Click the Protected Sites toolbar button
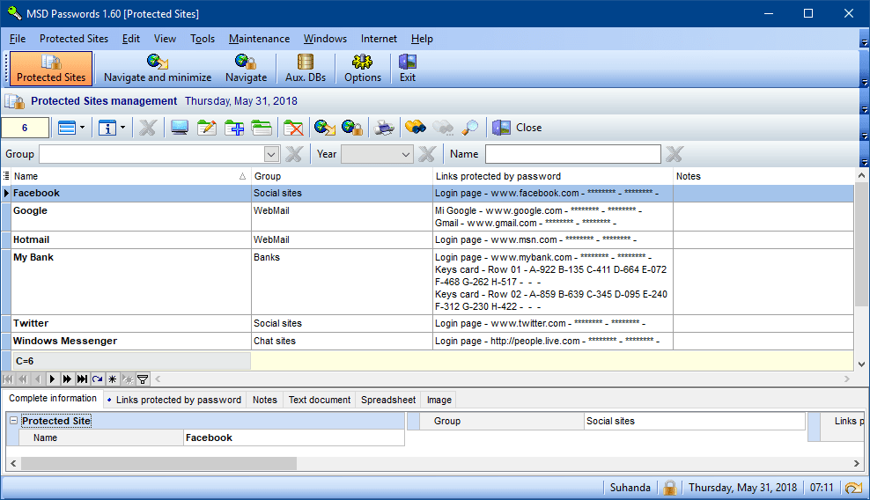This screenshot has width=870, height=500. coord(51,69)
